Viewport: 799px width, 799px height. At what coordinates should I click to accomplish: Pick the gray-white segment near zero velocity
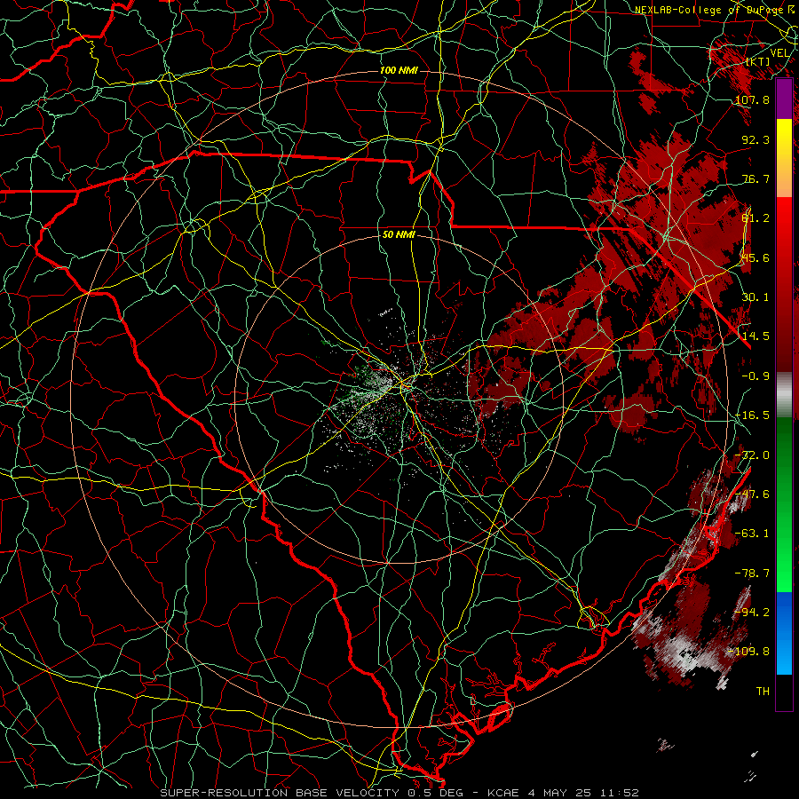coord(784,395)
